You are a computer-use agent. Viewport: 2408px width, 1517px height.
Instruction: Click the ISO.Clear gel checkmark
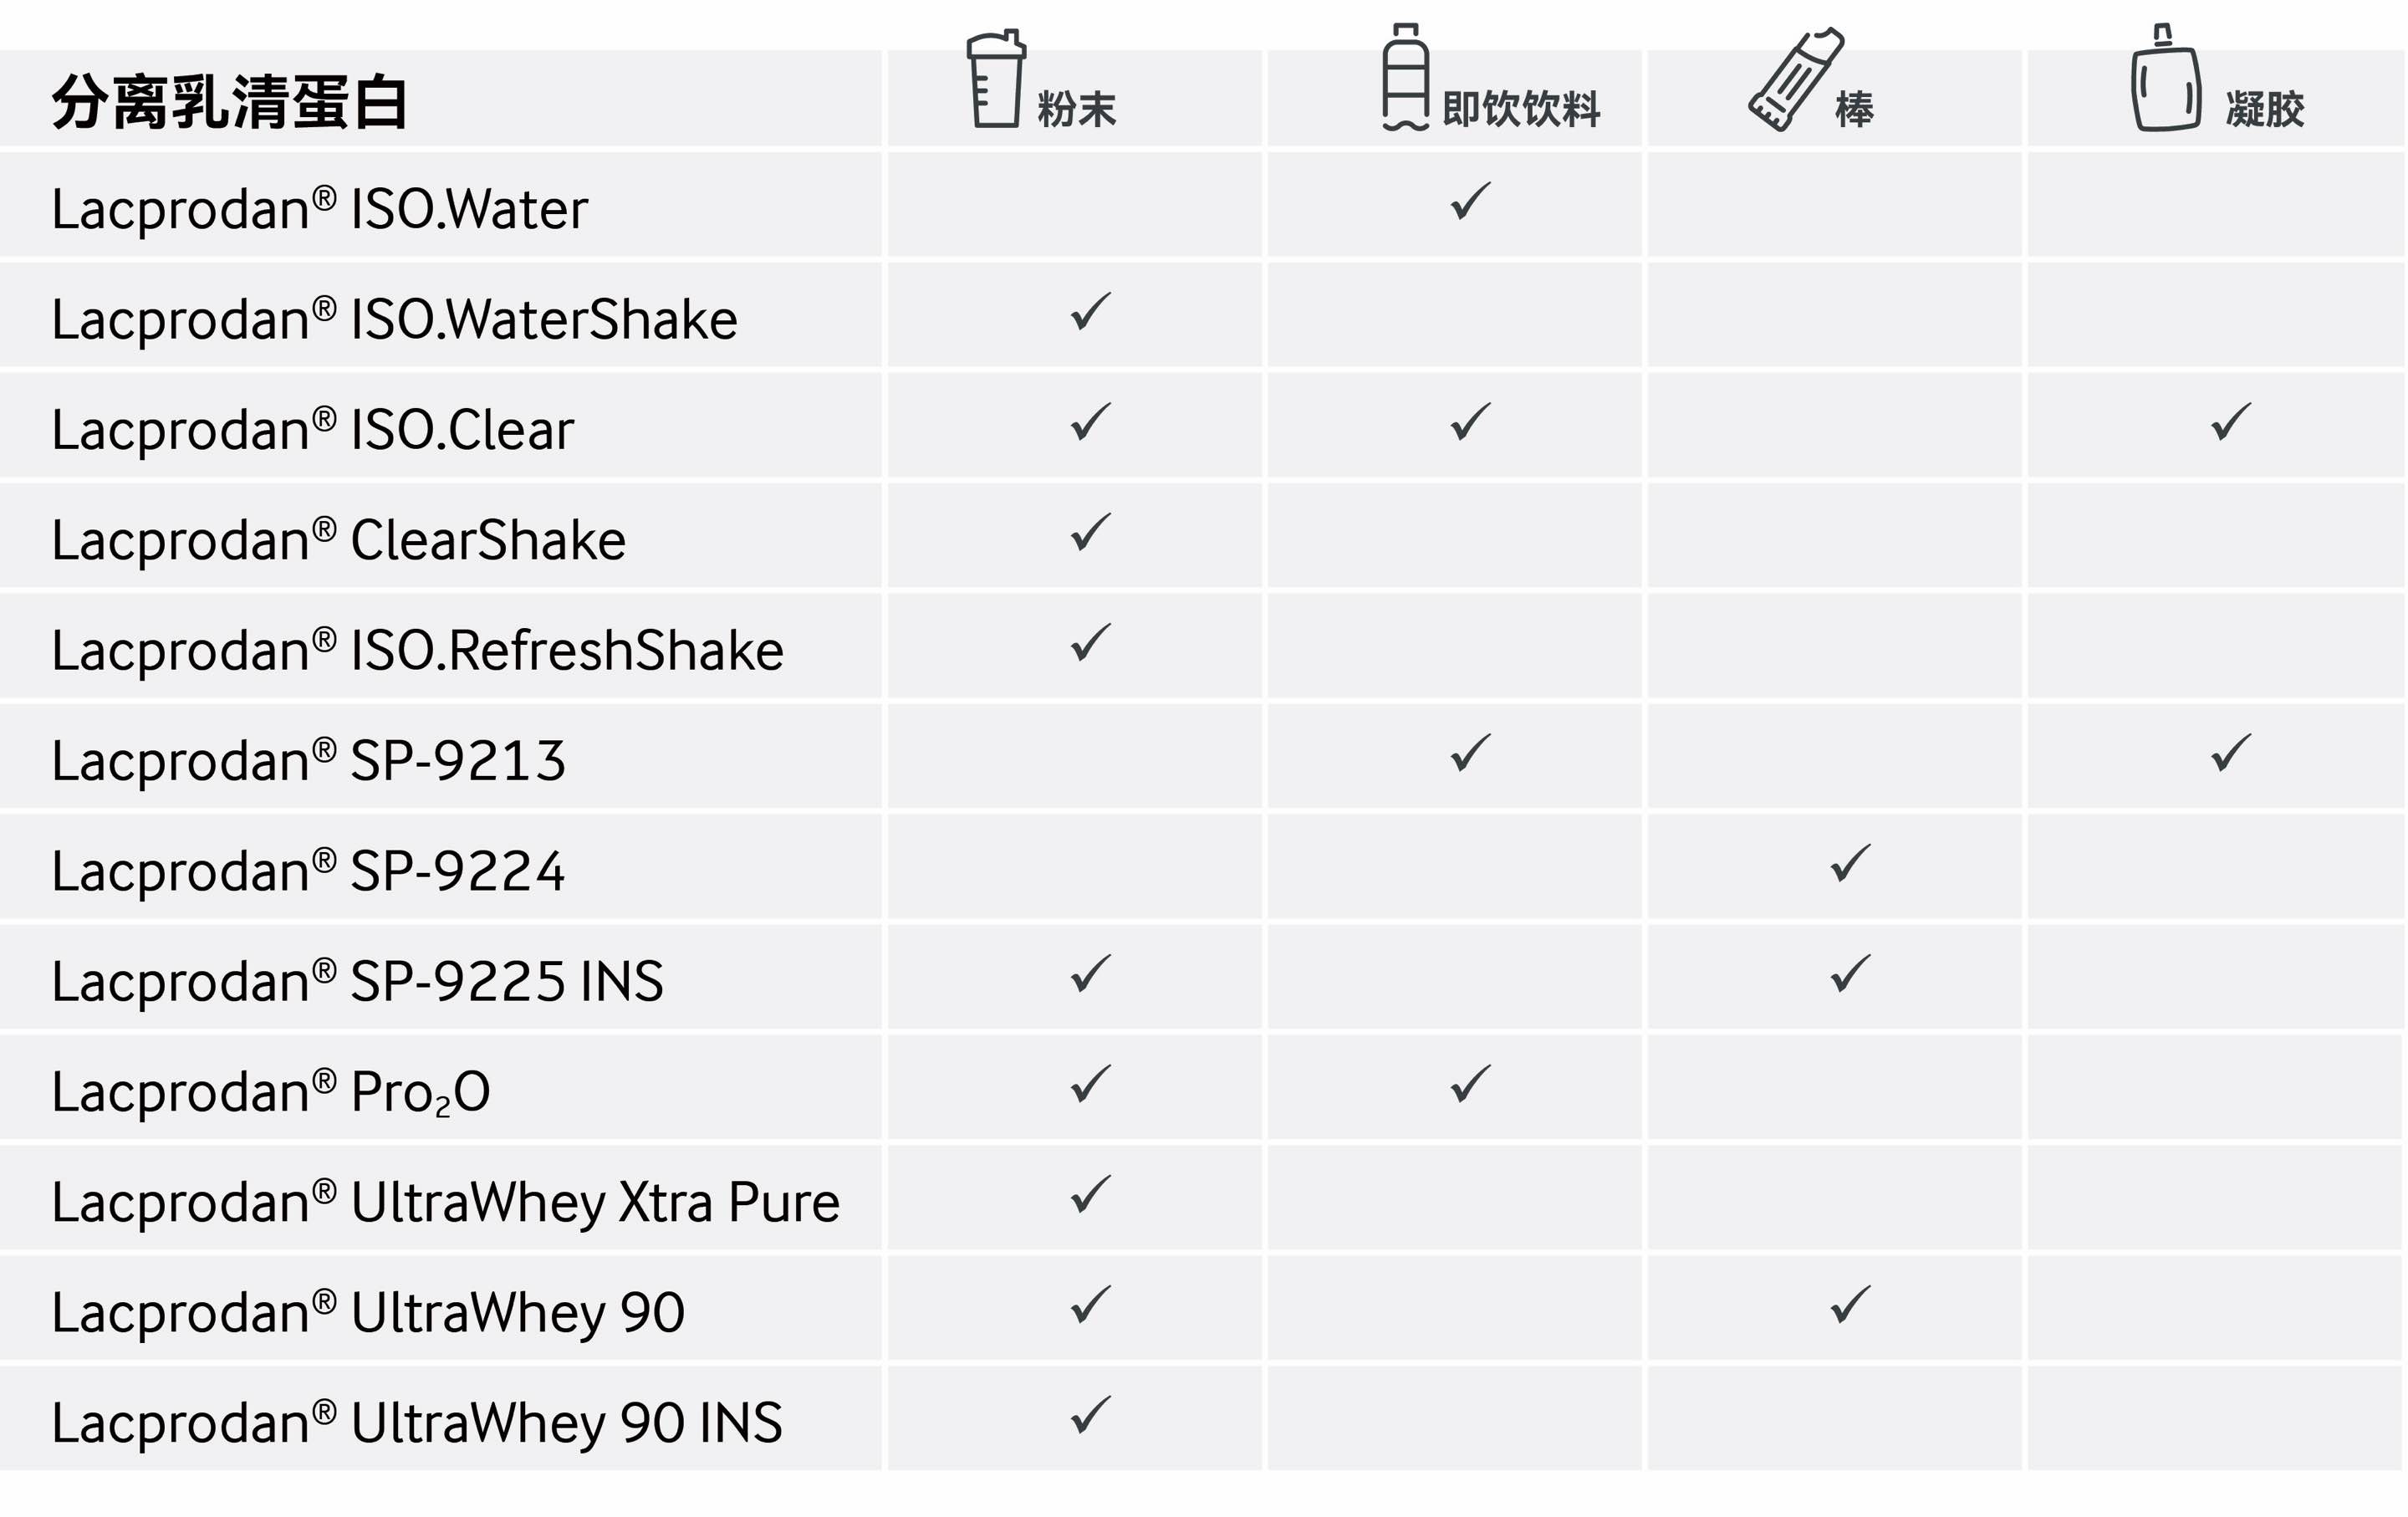coord(2231,422)
